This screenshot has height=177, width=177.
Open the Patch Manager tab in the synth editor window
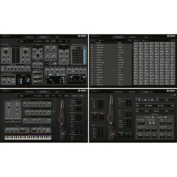29,37
